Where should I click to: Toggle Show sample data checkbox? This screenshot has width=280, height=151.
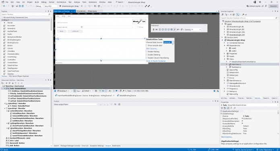(146, 45)
